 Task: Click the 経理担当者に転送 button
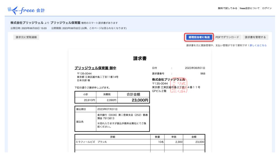199,37
